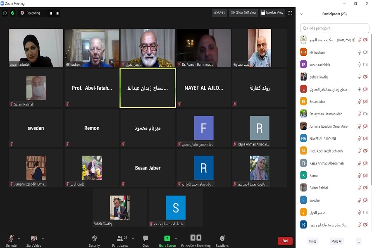Click NAYEF AL AJLOUNI muted mic icon
The width and height of the screenshot is (372, 248).
(x=360, y=138)
